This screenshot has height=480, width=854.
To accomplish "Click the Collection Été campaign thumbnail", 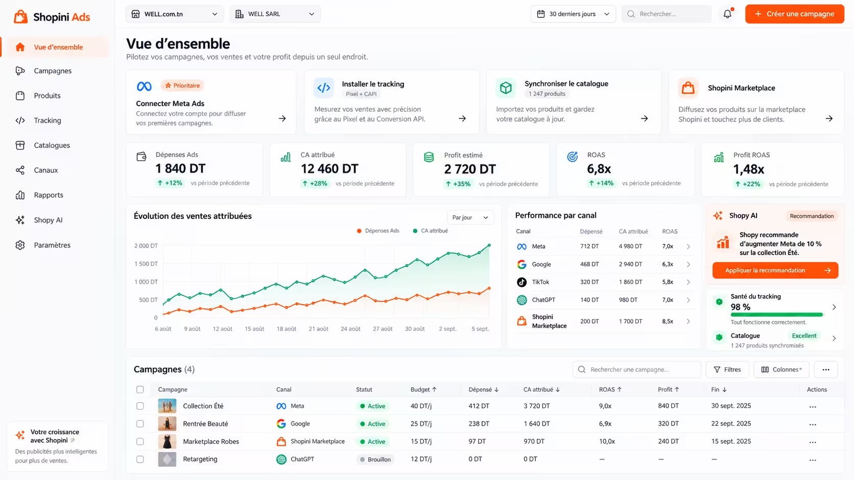I will point(167,406).
